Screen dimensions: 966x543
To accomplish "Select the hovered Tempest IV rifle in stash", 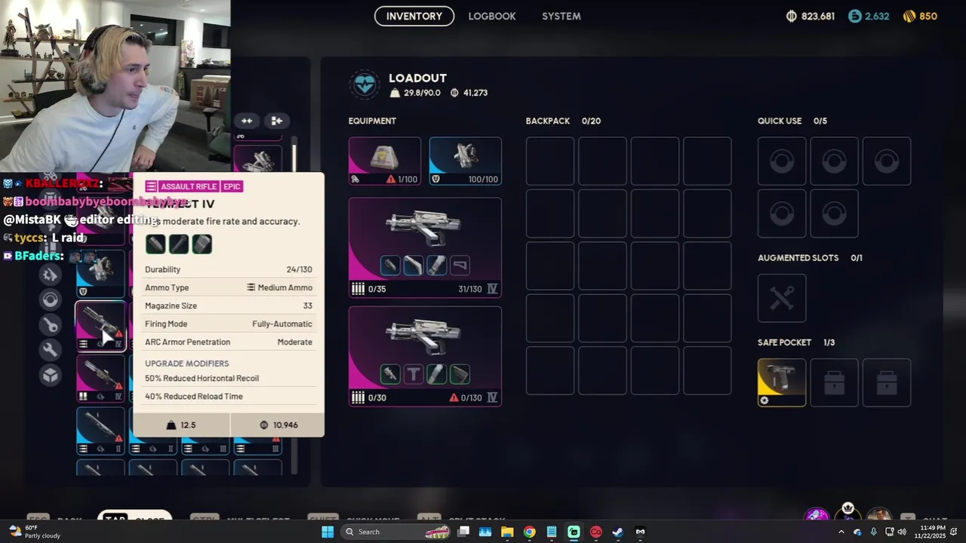I will pyautogui.click(x=100, y=326).
